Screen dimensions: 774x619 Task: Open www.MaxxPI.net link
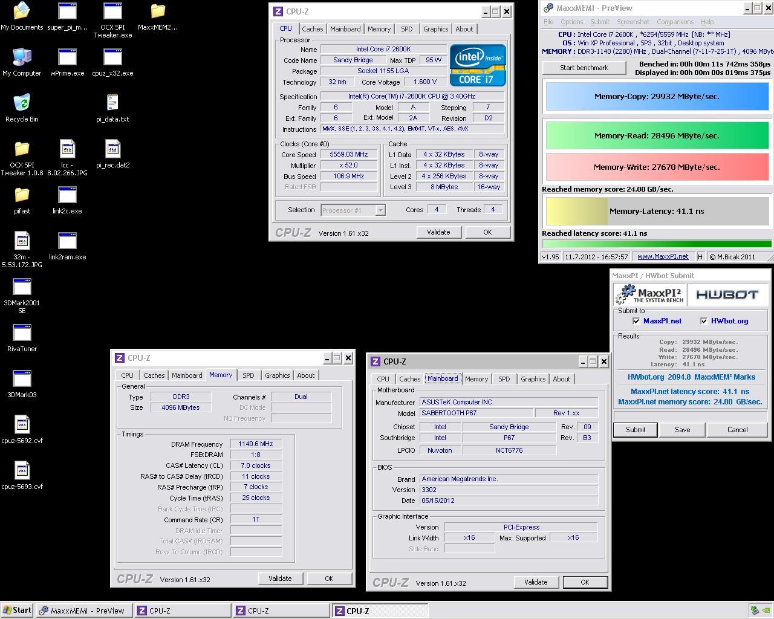point(663,256)
